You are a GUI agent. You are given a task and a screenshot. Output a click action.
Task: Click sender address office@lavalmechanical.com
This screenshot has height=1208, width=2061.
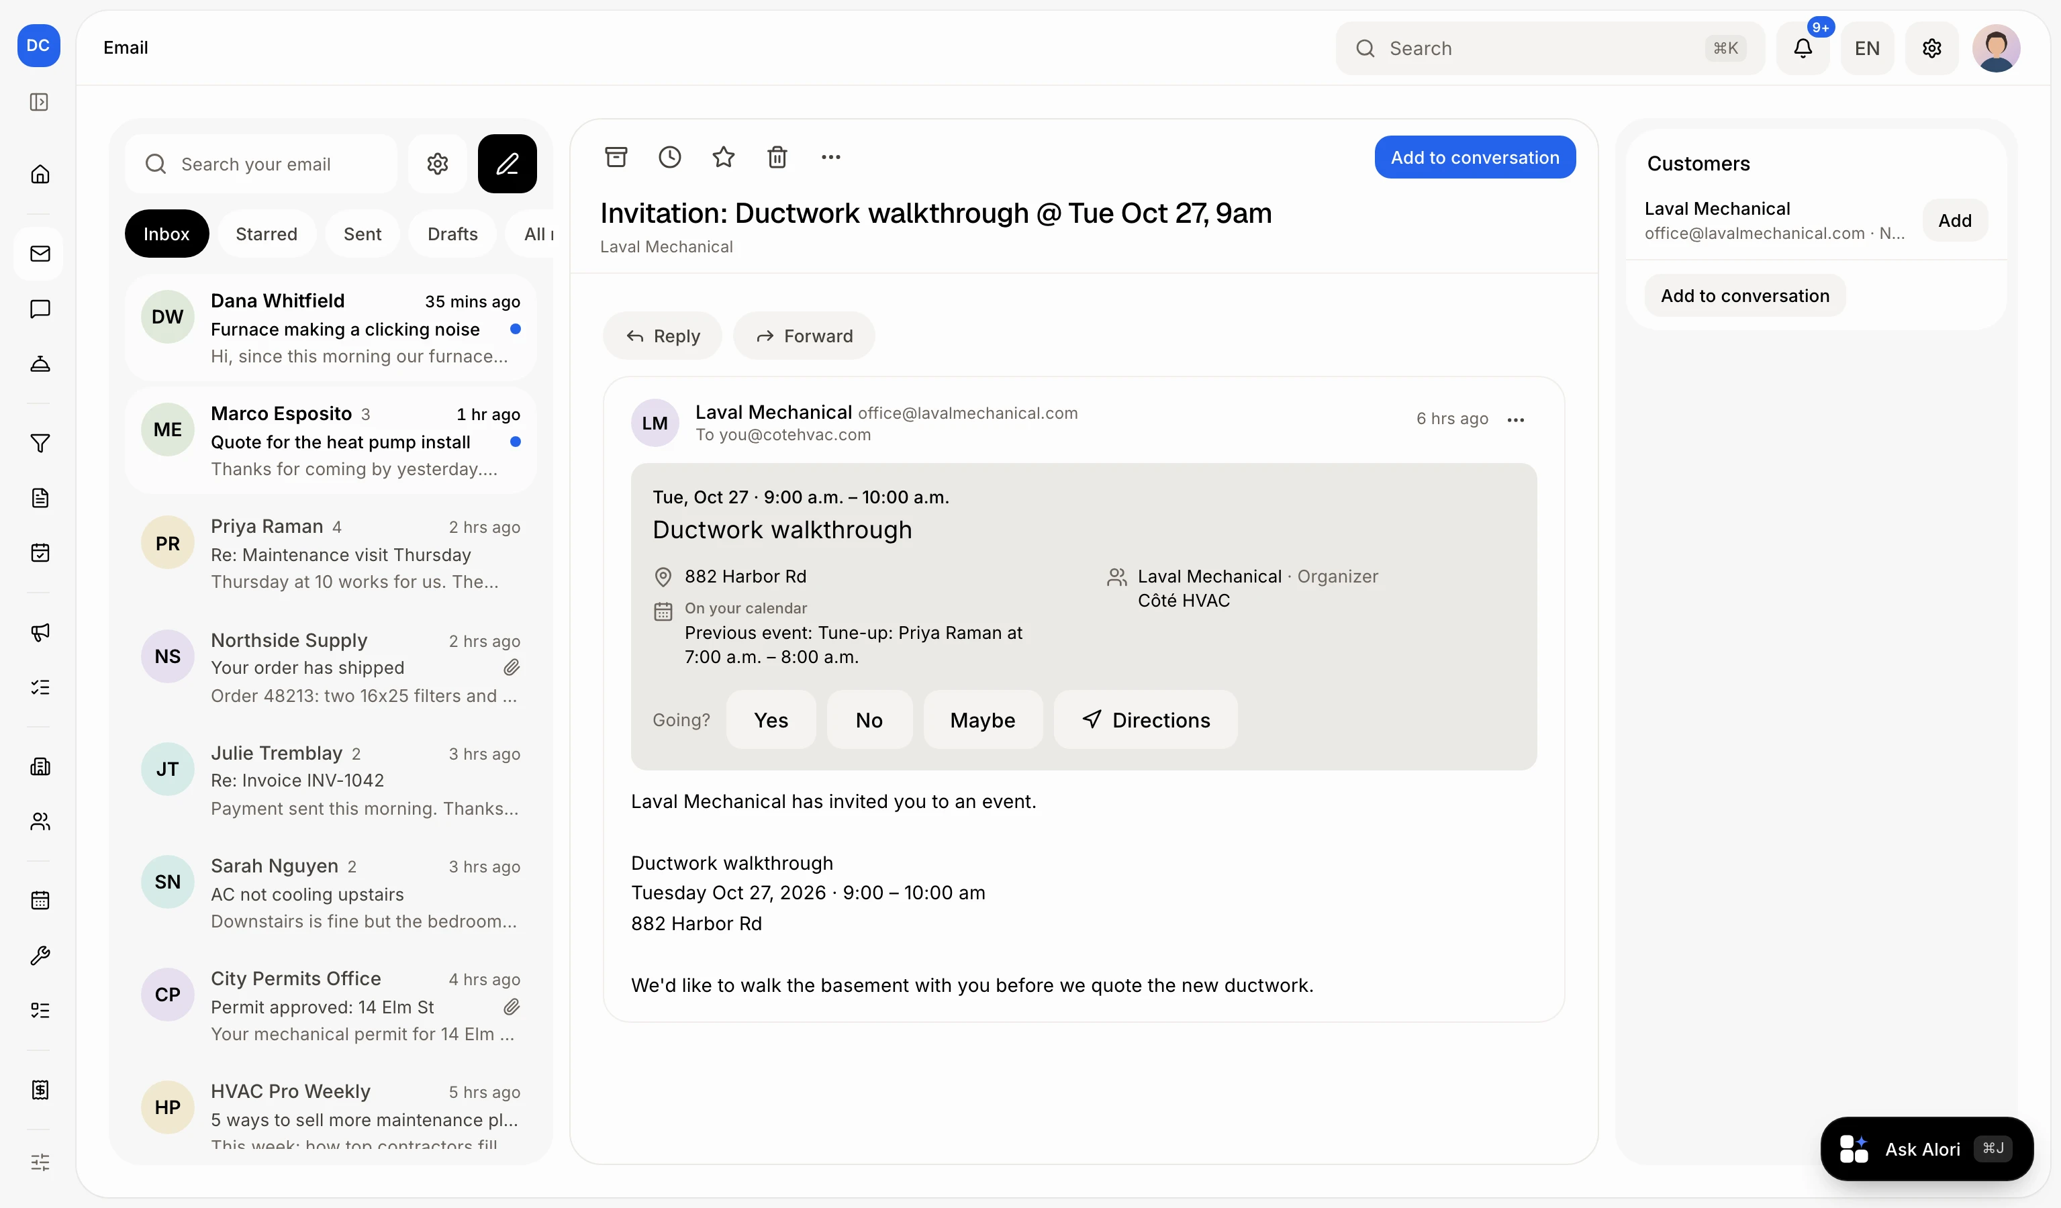(x=967, y=413)
